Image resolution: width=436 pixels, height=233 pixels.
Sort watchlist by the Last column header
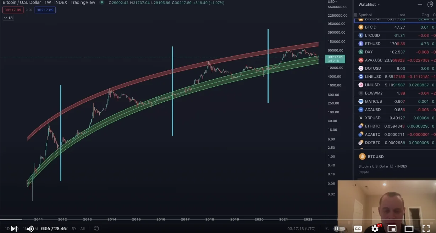coord(401,15)
